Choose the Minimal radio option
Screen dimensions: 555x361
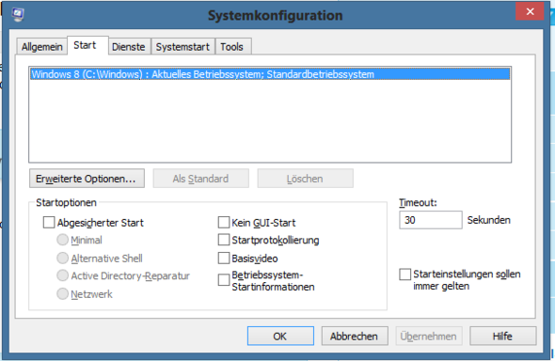[63, 240]
